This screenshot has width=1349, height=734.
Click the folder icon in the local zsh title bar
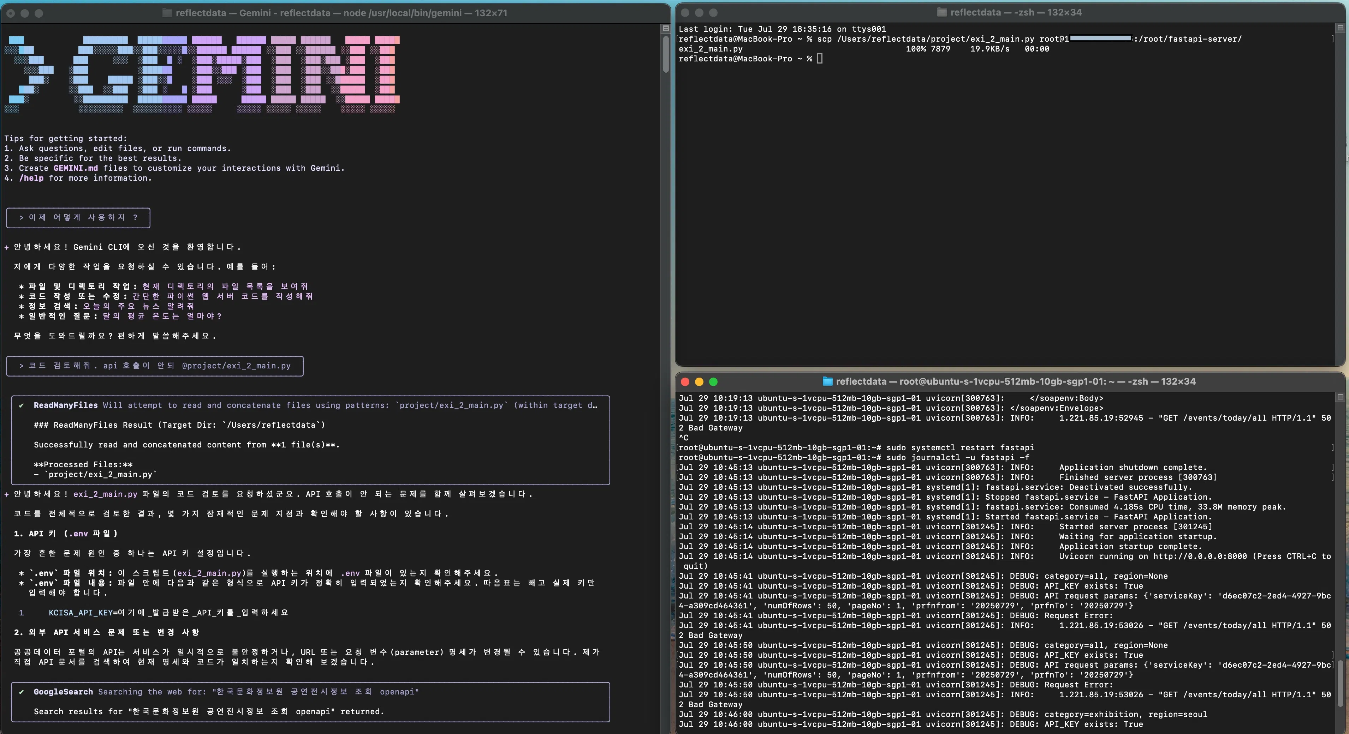941,12
